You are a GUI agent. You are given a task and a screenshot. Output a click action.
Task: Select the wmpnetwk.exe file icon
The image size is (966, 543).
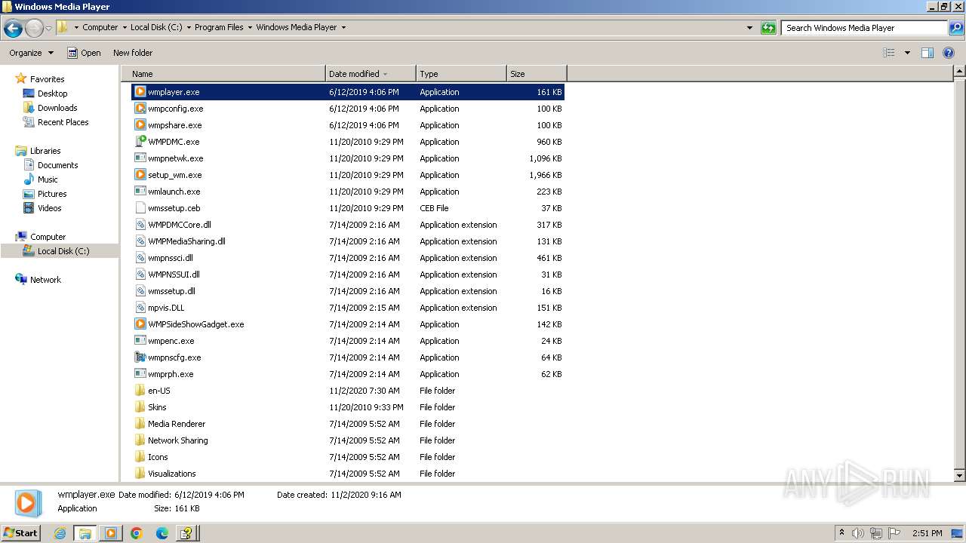coord(140,158)
